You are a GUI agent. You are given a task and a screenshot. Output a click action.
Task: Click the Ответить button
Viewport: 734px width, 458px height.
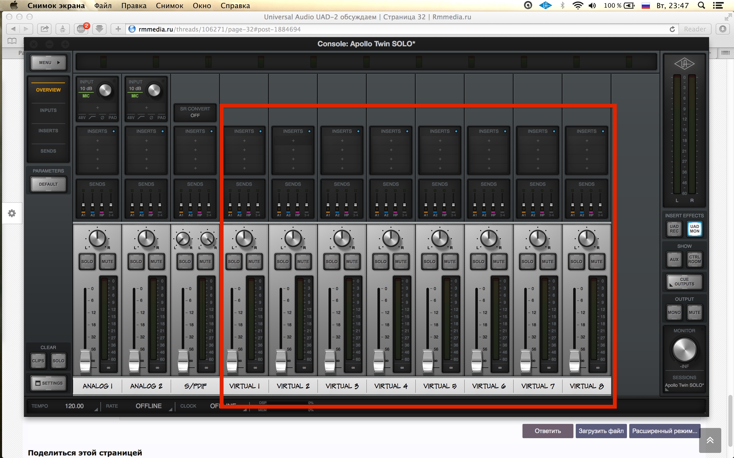(547, 431)
